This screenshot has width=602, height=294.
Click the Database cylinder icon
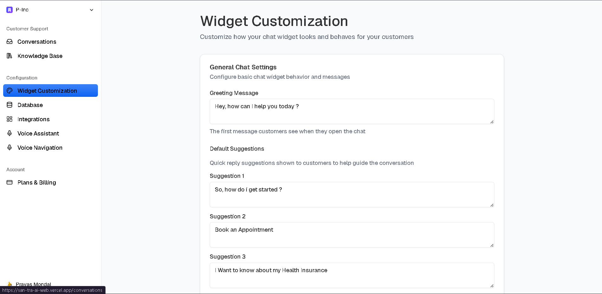pos(10,105)
